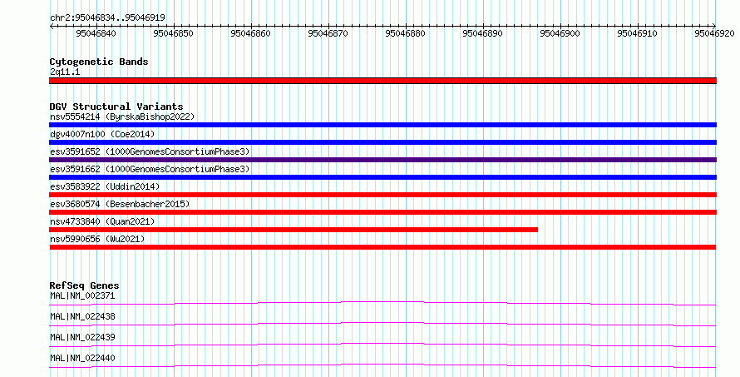Select the 95046890 ruler tick label
Screen dimensions: 740x377
tap(483, 33)
